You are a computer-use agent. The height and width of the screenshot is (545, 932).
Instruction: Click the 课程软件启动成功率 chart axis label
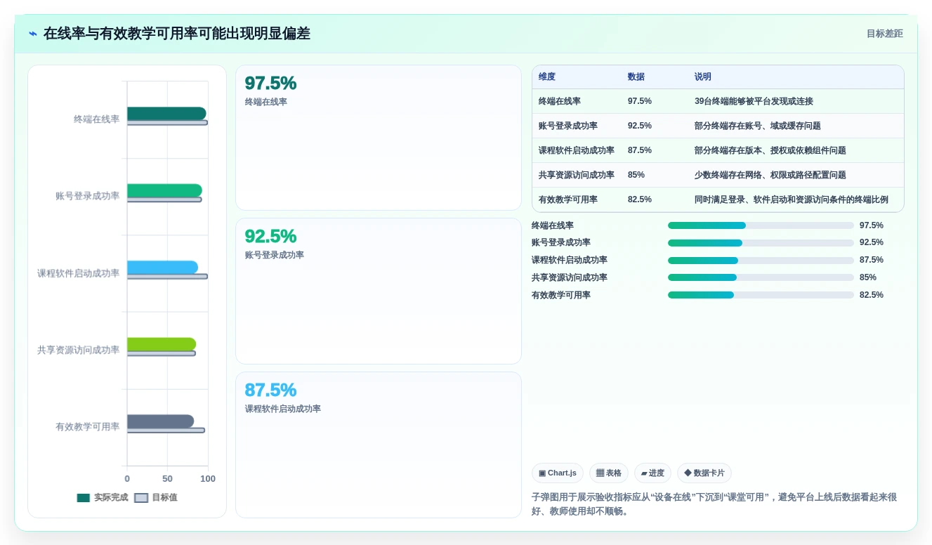[78, 273]
